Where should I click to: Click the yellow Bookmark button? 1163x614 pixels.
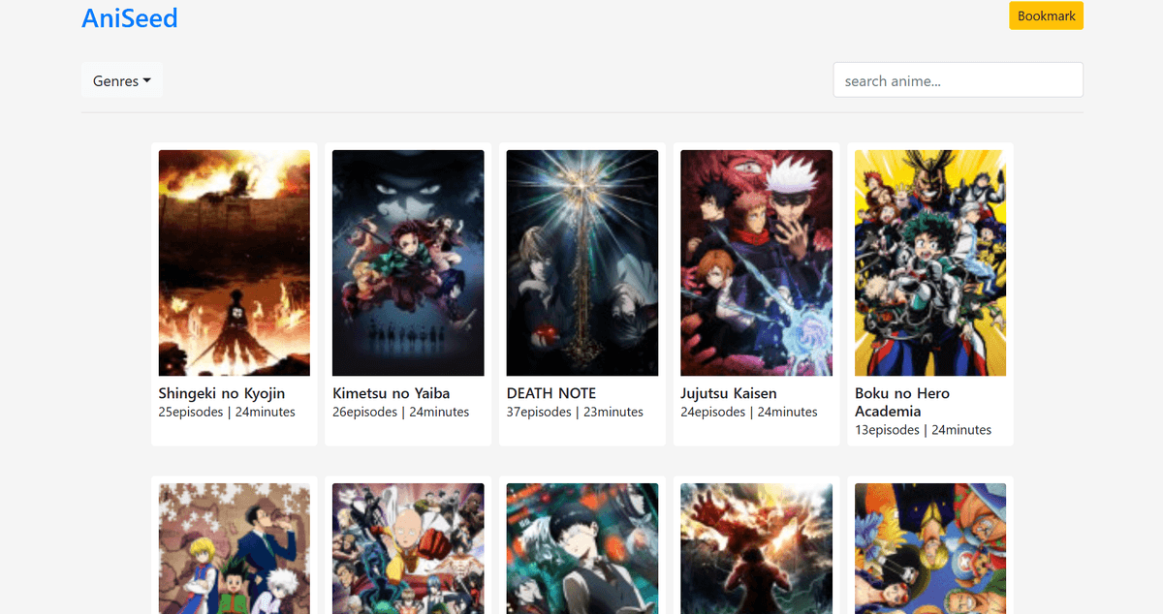pos(1046,16)
